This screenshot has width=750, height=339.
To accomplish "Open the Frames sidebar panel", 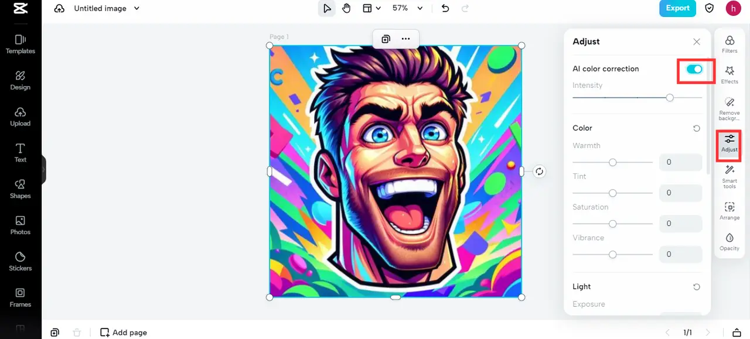I will (x=21, y=297).
